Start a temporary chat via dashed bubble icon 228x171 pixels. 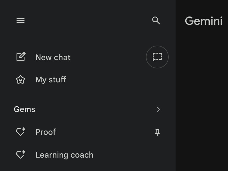pos(157,57)
